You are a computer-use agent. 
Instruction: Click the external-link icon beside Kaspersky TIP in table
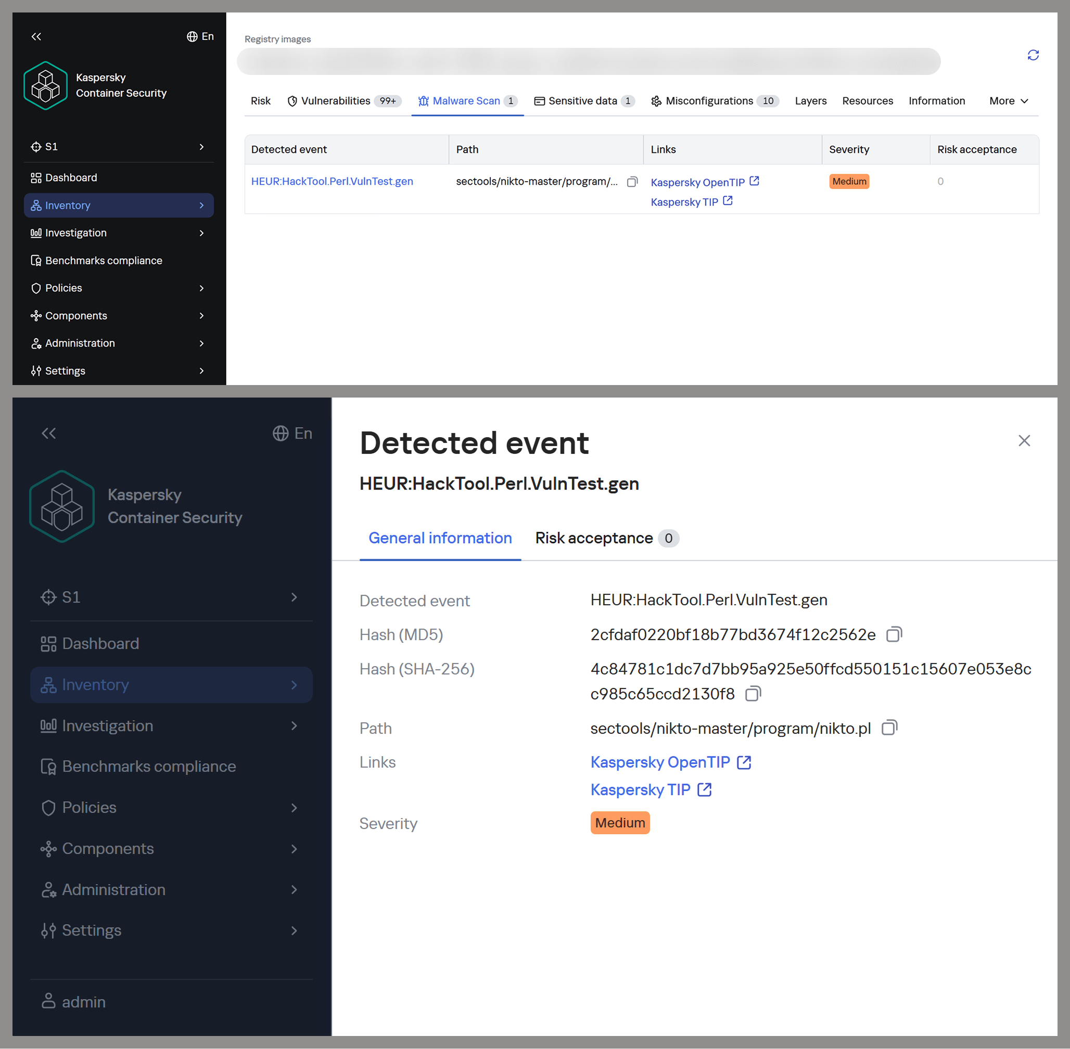pyautogui.click(x=728, y=200)
